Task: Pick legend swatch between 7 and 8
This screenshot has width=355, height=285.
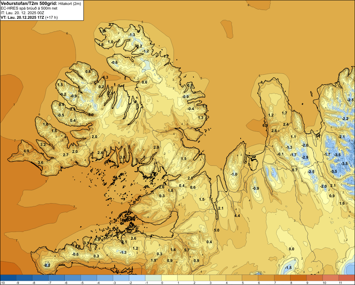Action: click(x=282, y=278)
